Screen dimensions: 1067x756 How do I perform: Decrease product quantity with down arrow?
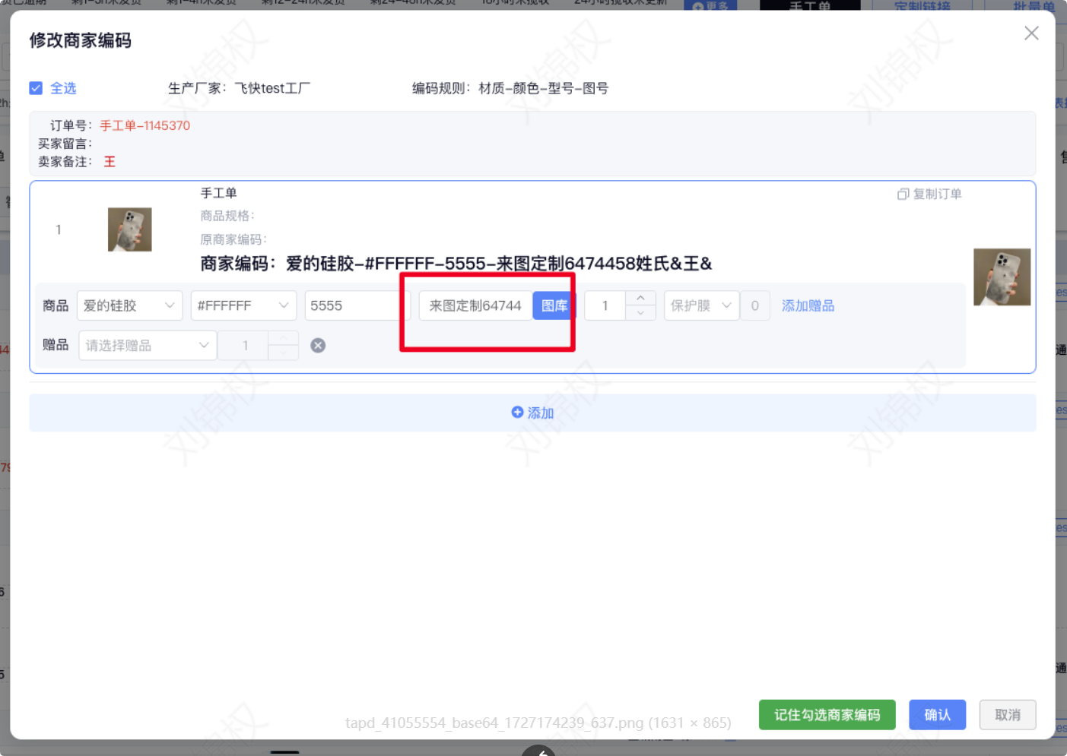pyautogui.click(x=640, y=313)
